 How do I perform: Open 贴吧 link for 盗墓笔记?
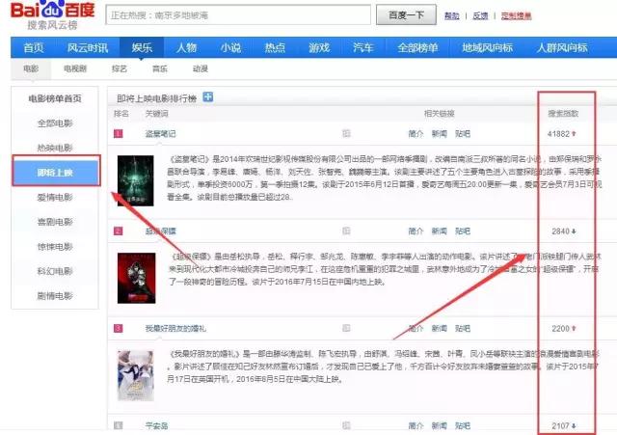(x=463, y=134)
